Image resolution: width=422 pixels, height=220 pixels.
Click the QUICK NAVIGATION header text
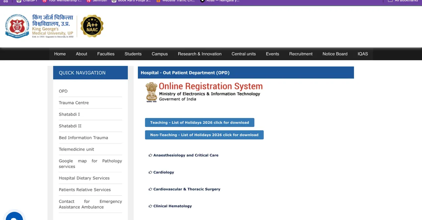(82, 73)
